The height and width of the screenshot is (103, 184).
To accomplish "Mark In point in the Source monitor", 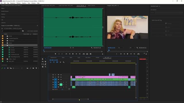I will pyautogui.click(x=59, y=54).
